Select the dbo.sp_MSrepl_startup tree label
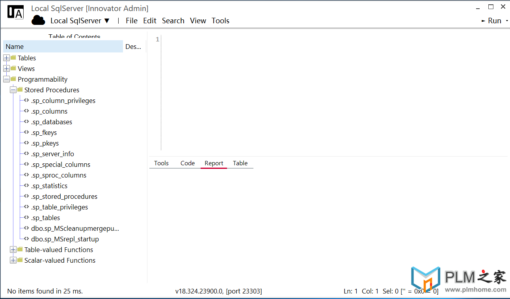510x299 pixels. (65, 239)
